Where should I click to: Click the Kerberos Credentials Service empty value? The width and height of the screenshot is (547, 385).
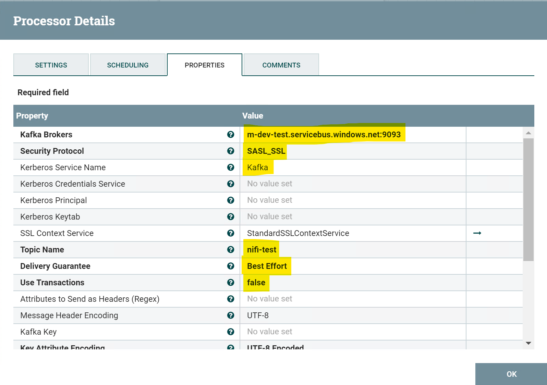tap(270, 184)
